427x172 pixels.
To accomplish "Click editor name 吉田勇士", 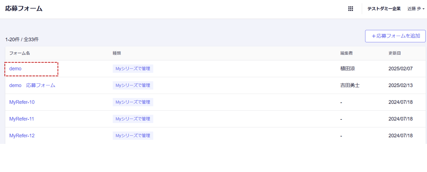I will click(350, 85).
